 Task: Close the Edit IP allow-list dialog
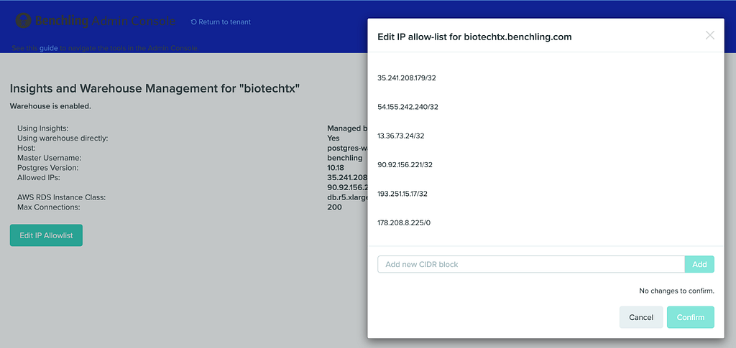tap(709, 35)
